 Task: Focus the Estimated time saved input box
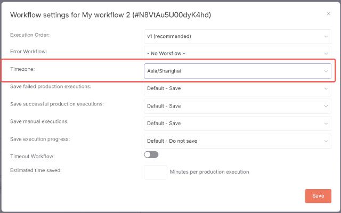(x=155, y=172)
